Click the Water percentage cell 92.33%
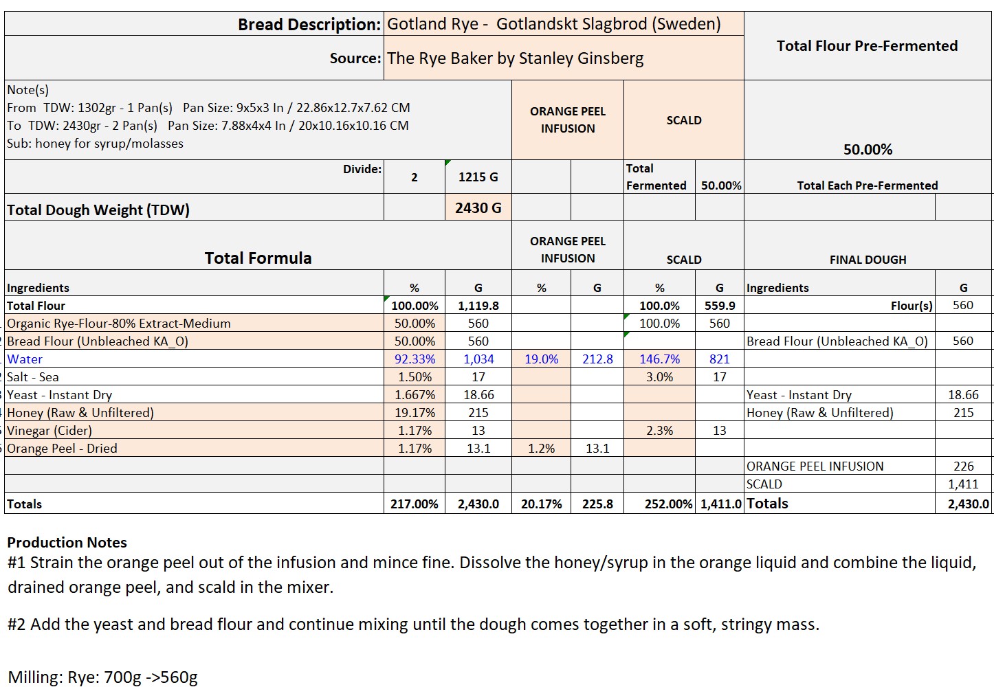The image size is (994, 687). (x=415, y=359)
